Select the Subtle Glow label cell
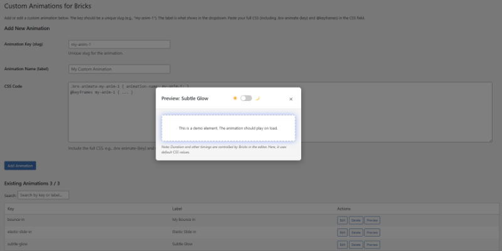502x251 pixels. [183, 244]
